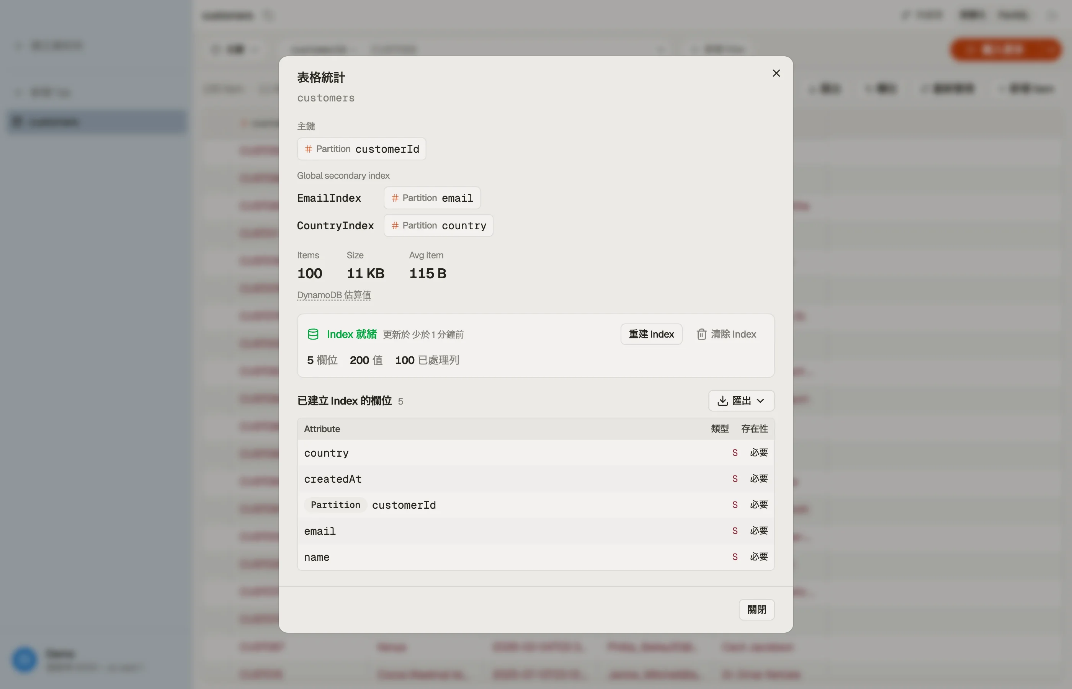1072x689 pixels.
Task: Click the hash icon in email chip
Action: 395,198
